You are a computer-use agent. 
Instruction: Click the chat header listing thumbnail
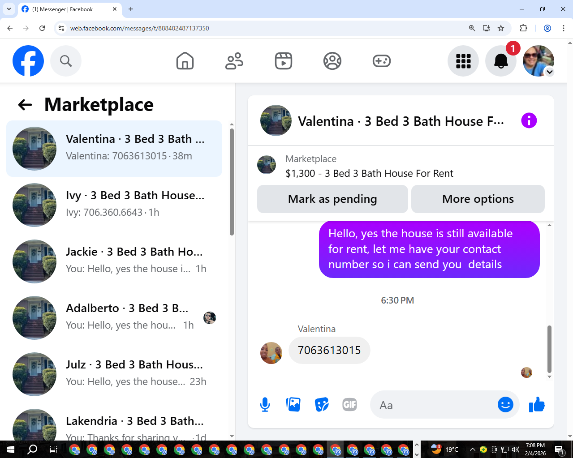click(276, 120)
